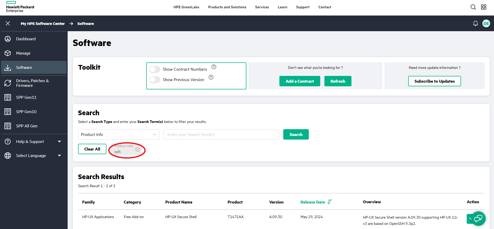Open the apps grid icon

pos(484,7)
